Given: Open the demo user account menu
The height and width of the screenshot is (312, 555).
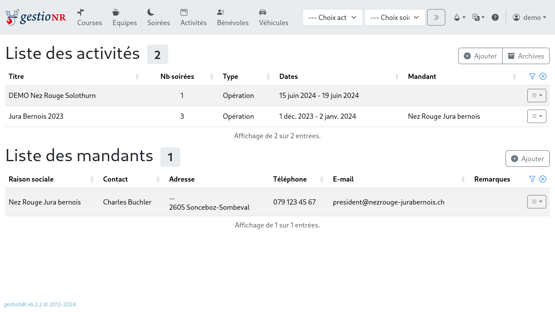Looking at the screenshot, I should [529, 17].
